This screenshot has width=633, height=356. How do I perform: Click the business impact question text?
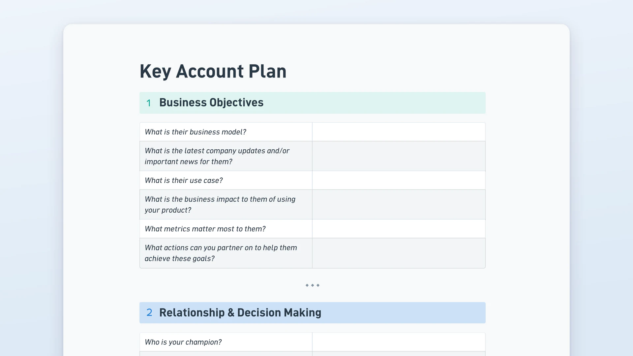click(220, 204)
